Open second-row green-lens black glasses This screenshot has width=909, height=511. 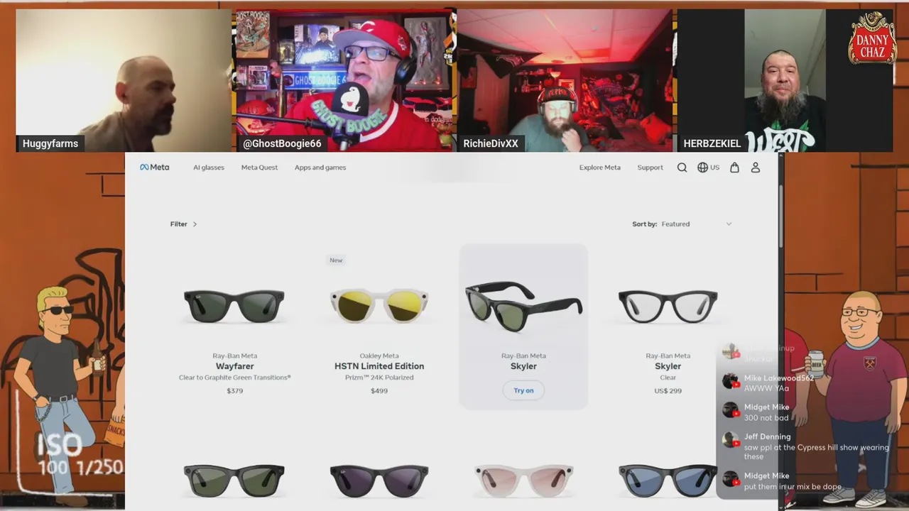coord(234,480)
